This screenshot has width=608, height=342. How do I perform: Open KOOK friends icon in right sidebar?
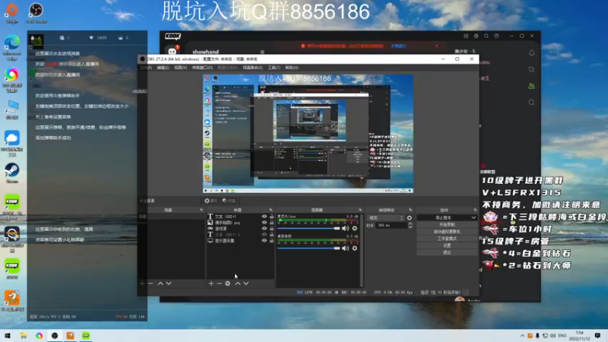coord(531,86)
